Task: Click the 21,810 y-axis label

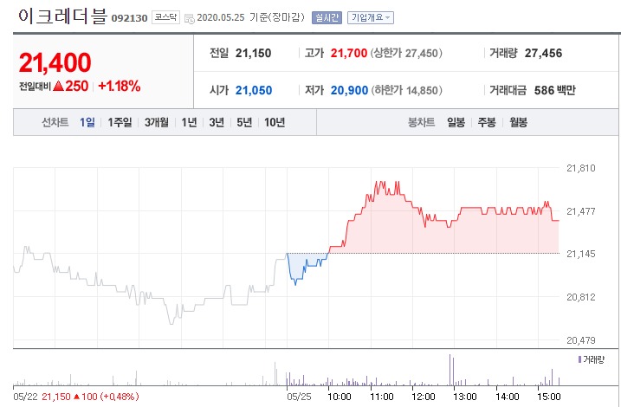Action: [x=581, y=168]
